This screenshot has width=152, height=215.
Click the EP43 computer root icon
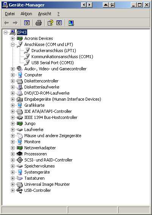point(13,32)
